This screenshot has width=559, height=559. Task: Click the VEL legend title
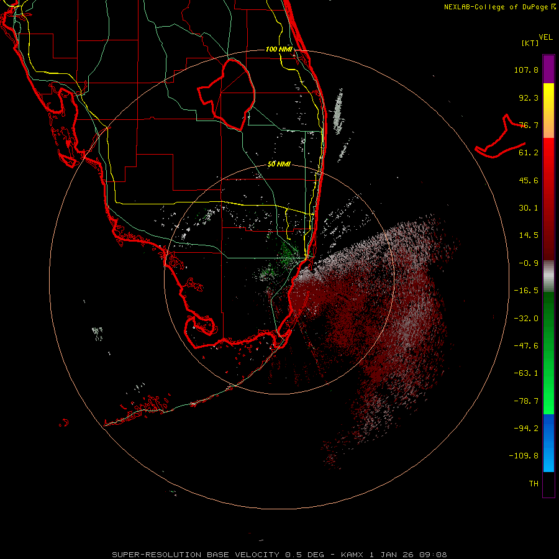545,37
